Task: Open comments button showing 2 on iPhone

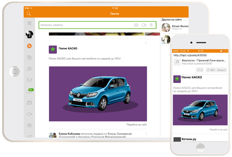Action: pos(200,70)
